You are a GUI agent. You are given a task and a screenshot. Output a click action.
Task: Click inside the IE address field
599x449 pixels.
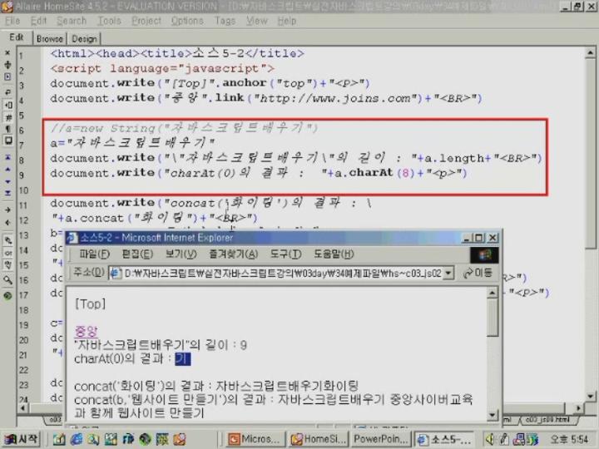(282, 274)
